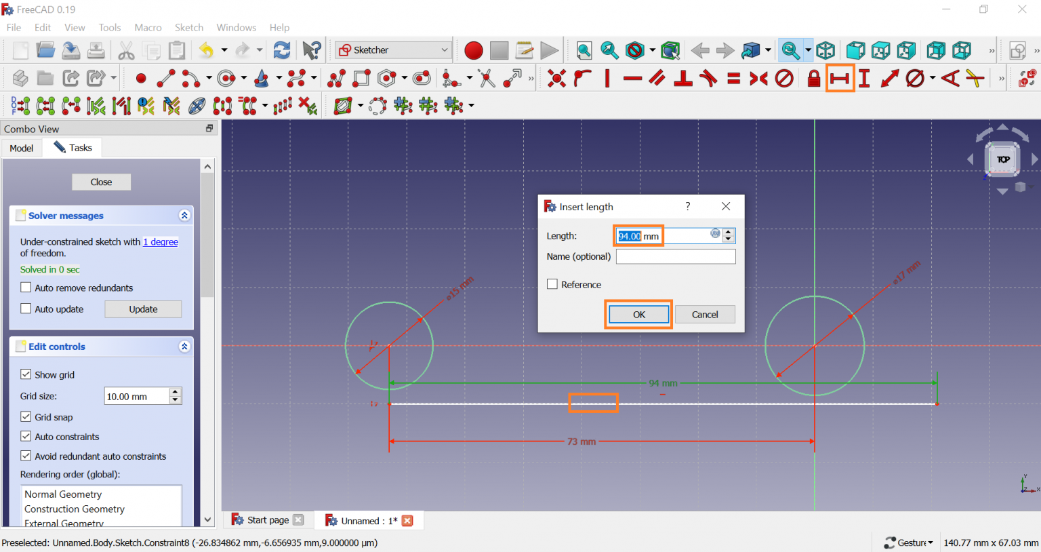Open the 1 degree link
This screenshot has height=552, width=1041.
pos(161,242)
